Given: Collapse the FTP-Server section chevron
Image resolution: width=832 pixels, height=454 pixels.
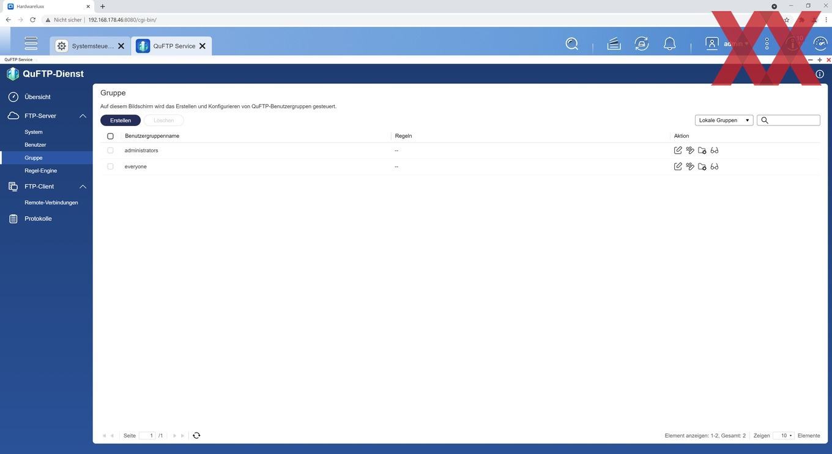Looking at the screenshot, I should point(83,116).
